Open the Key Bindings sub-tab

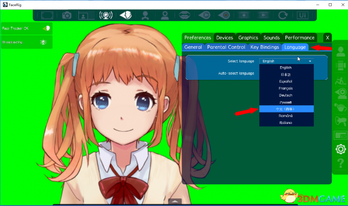coord(265,47)
